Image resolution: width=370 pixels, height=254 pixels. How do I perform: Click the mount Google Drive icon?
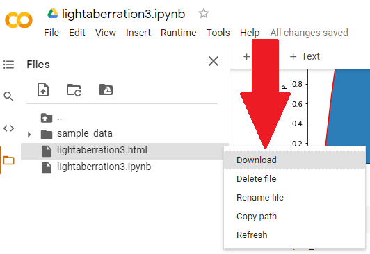point(106,90)
